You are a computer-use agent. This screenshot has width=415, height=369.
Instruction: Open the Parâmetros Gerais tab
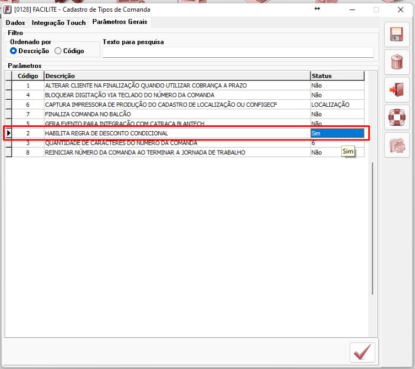pos(120,22)
